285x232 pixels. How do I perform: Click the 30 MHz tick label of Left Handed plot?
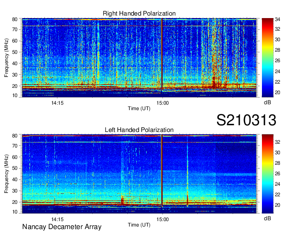(x=15, y=191)
